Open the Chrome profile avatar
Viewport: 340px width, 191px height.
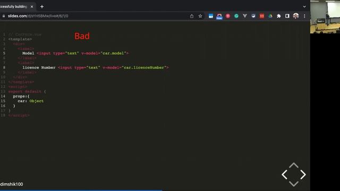[x=296, y=16]
